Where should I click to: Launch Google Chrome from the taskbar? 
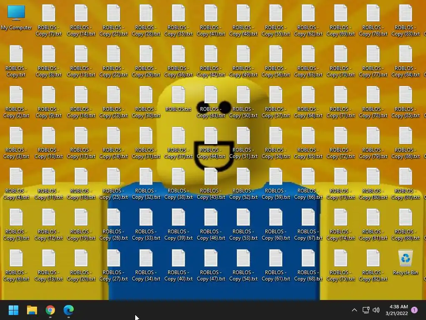click(50, 310)
